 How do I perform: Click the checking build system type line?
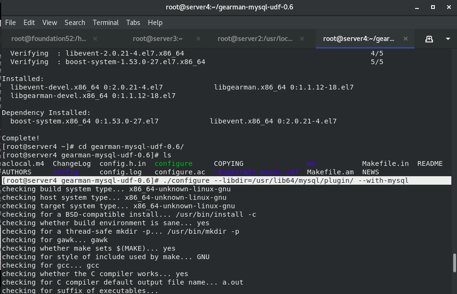116,189
